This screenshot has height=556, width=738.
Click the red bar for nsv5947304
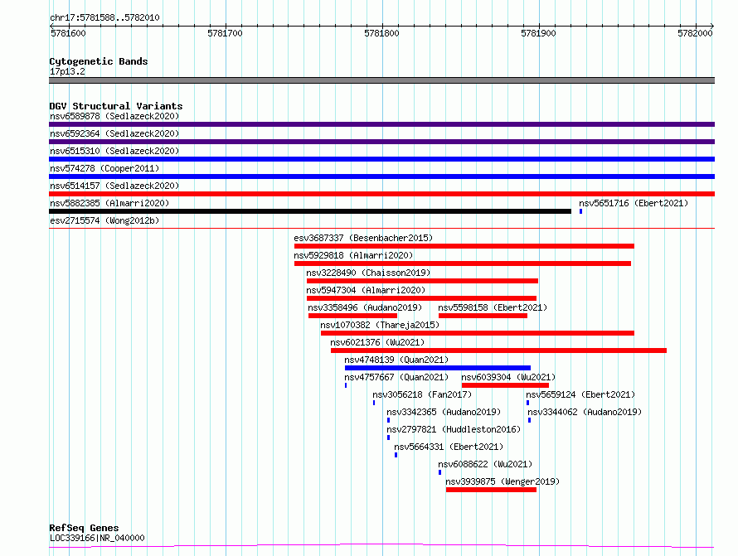click(x=421, y=298)
